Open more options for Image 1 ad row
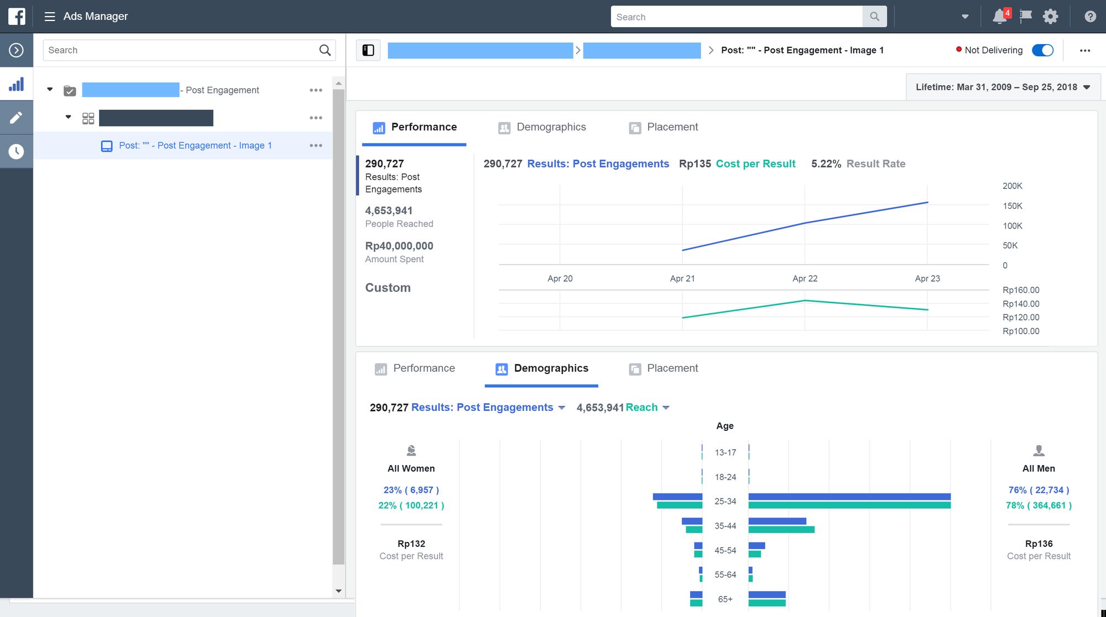1106x617 pixels. click(x=316, y=145)
